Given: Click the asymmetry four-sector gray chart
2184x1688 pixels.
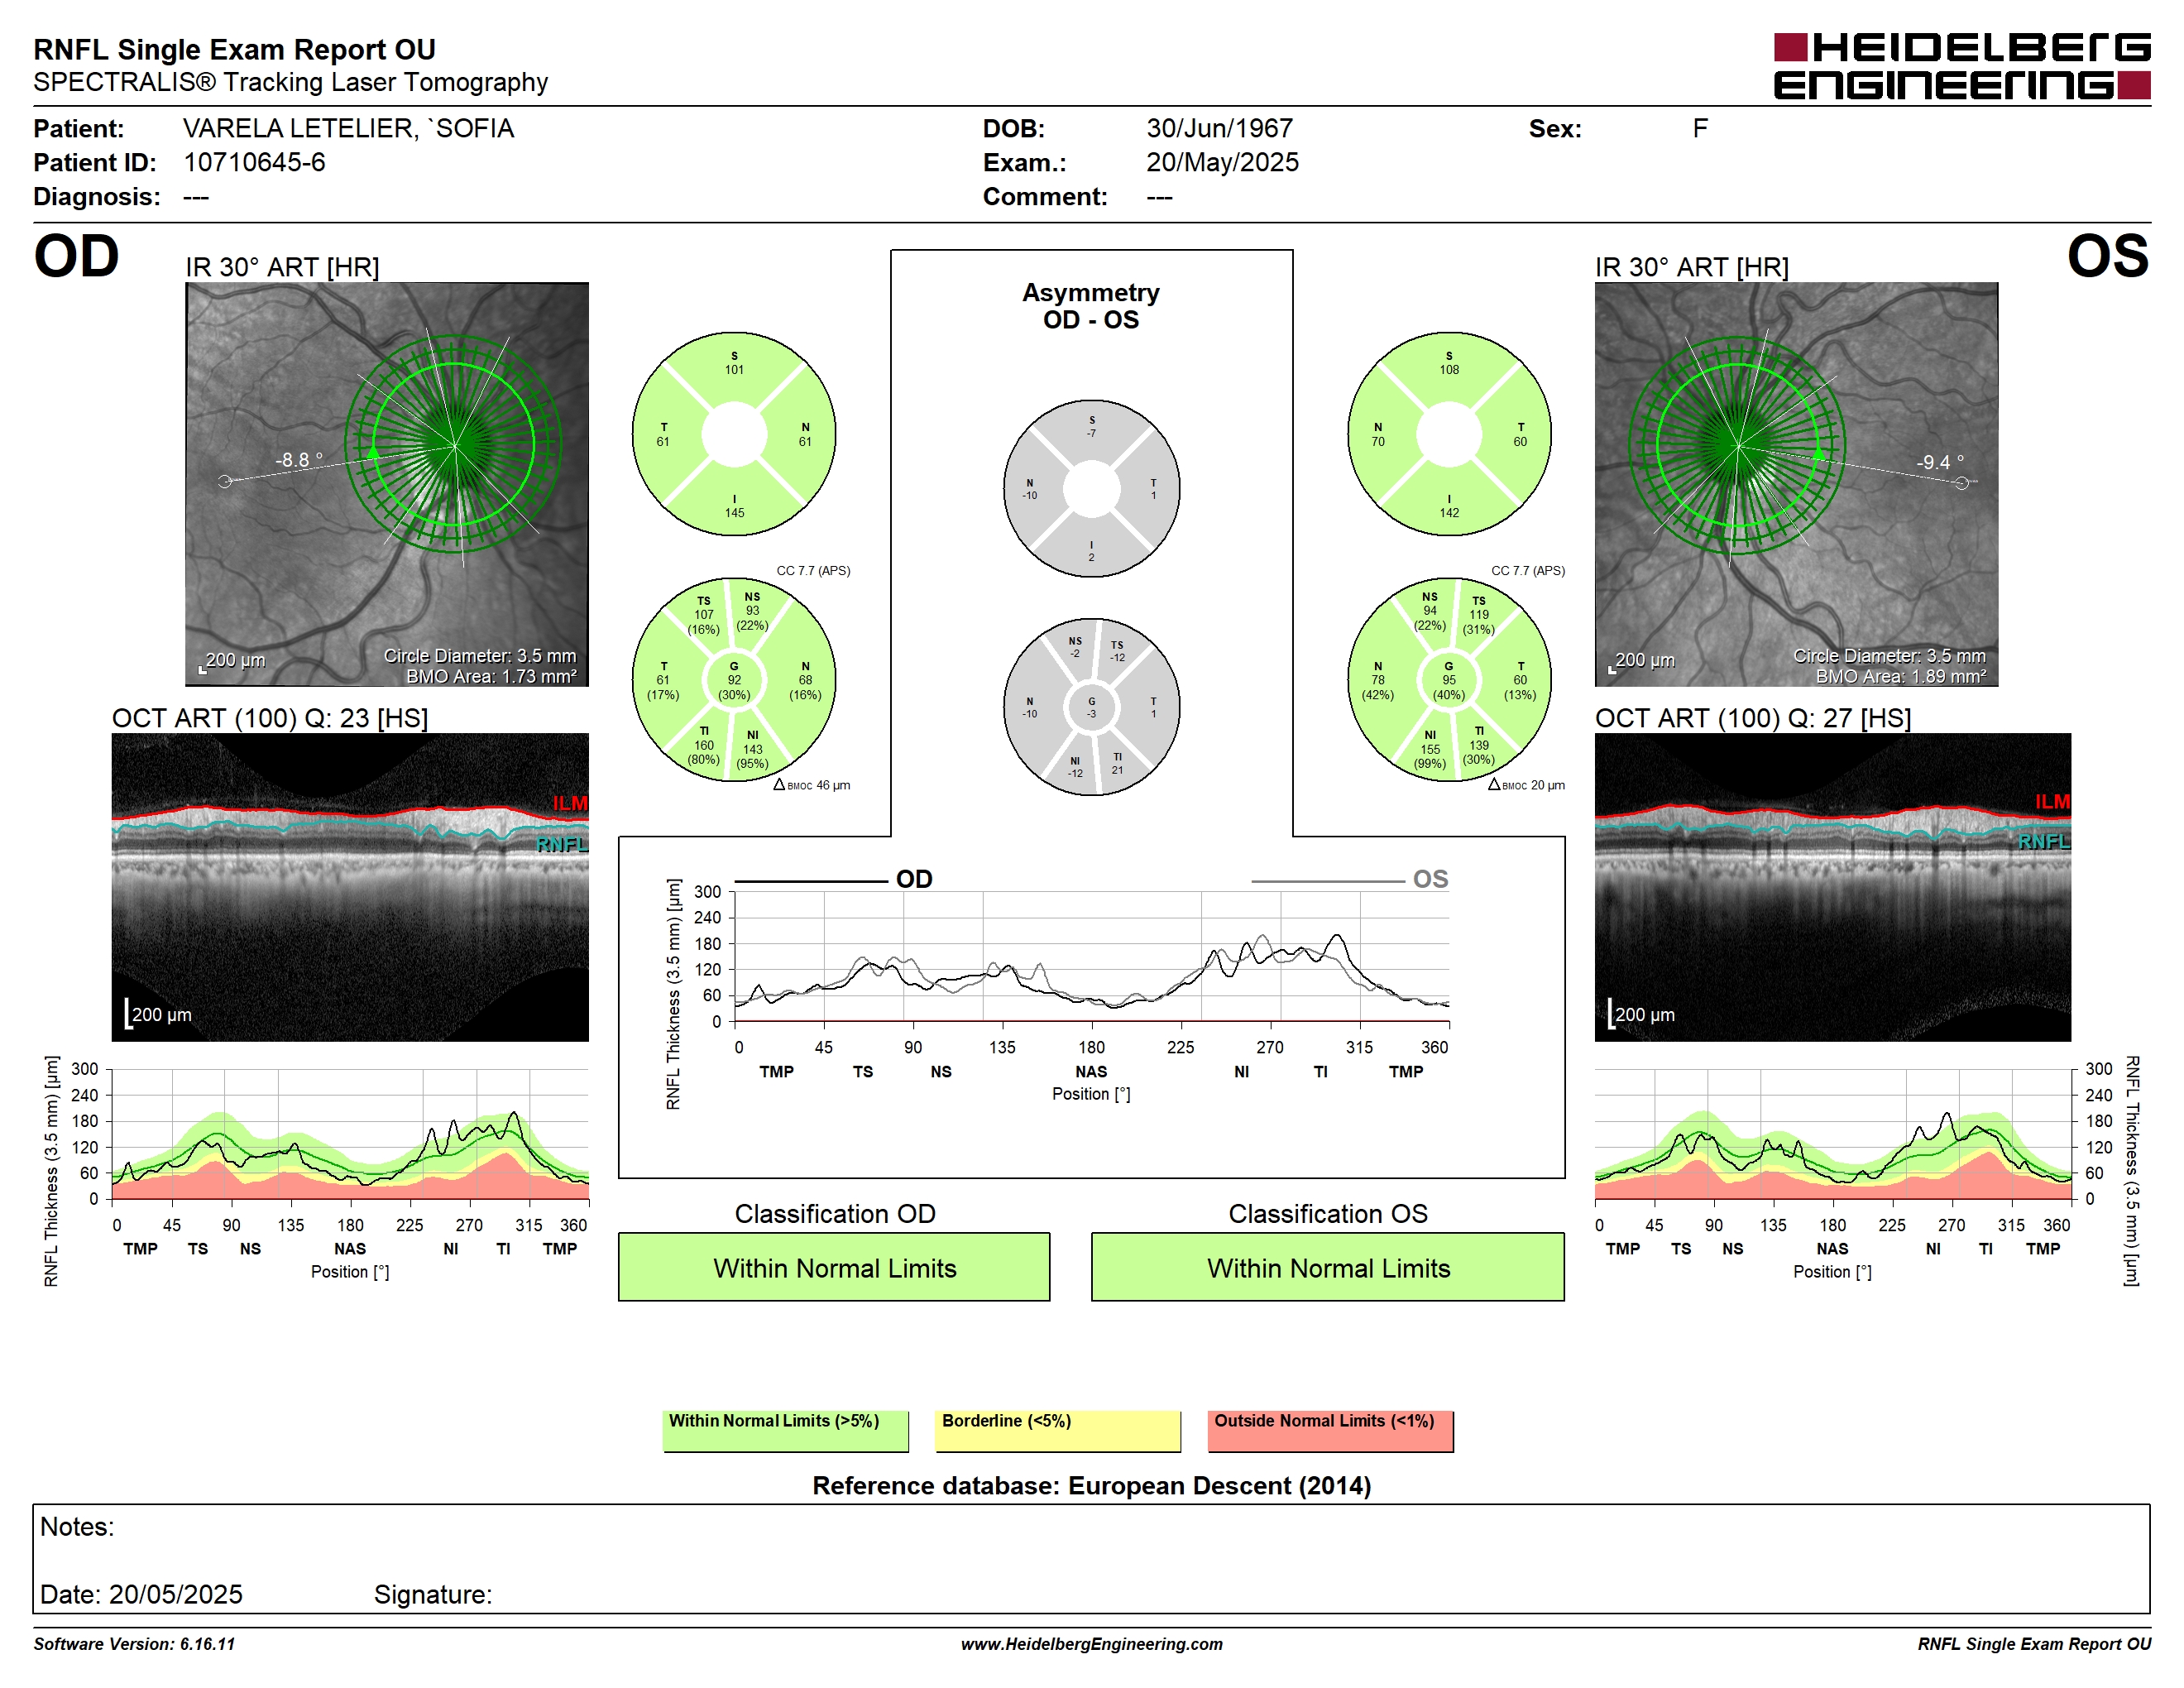Looking at the screenshot, I should [x=1091, y=488].
